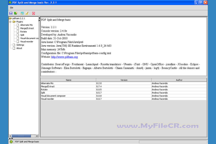This screenshot has width=216, height=144.
Task: Click the tree scrollbar left arrow
Action: (x=10, y=136)
